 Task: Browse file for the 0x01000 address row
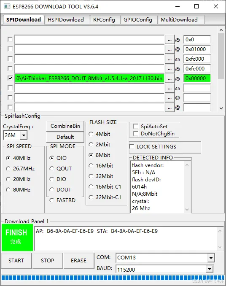(169, 49)
